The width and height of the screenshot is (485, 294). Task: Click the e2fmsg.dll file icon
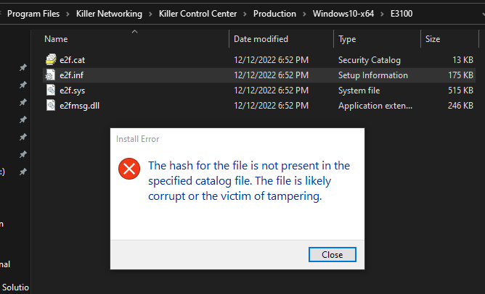(50, 105)
